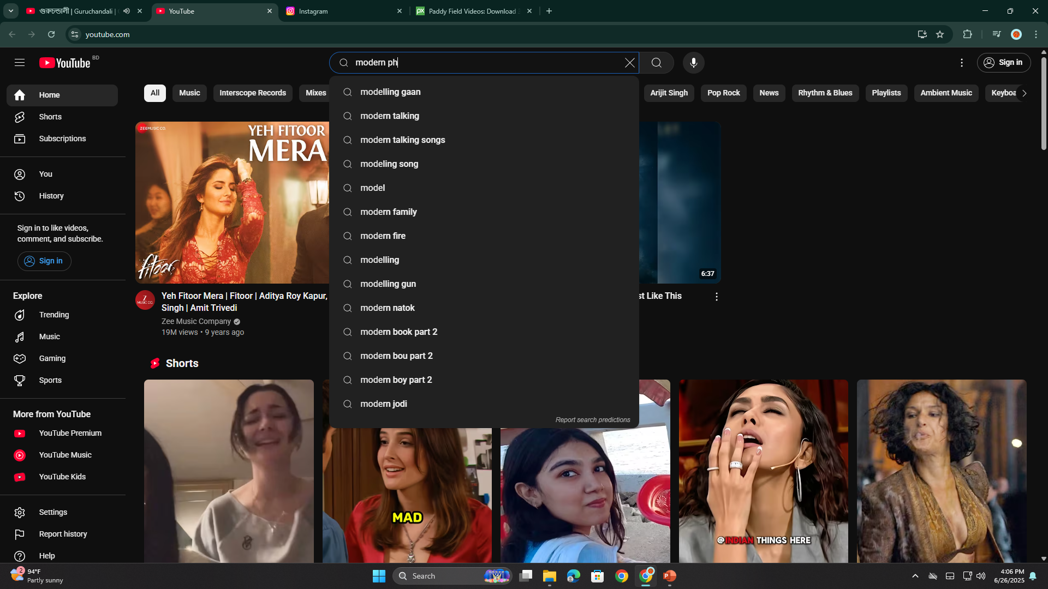Choose suggestion 'modern fire'
The height and width of the screenshot is (589, 1048).
(x=484, y=236)
